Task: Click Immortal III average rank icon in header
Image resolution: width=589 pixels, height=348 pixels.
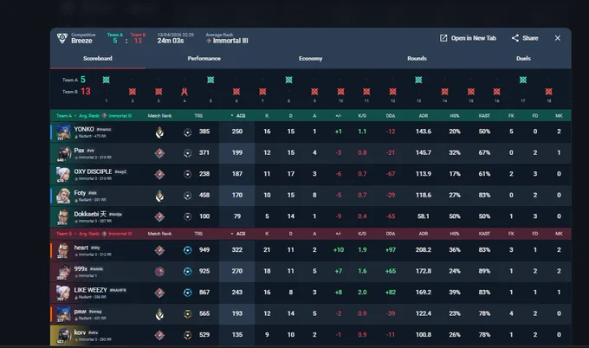Action: click(209, 41)
